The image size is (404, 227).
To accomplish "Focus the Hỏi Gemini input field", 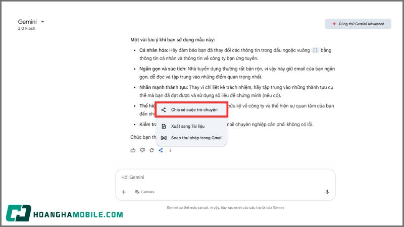I will coord(225,178).
